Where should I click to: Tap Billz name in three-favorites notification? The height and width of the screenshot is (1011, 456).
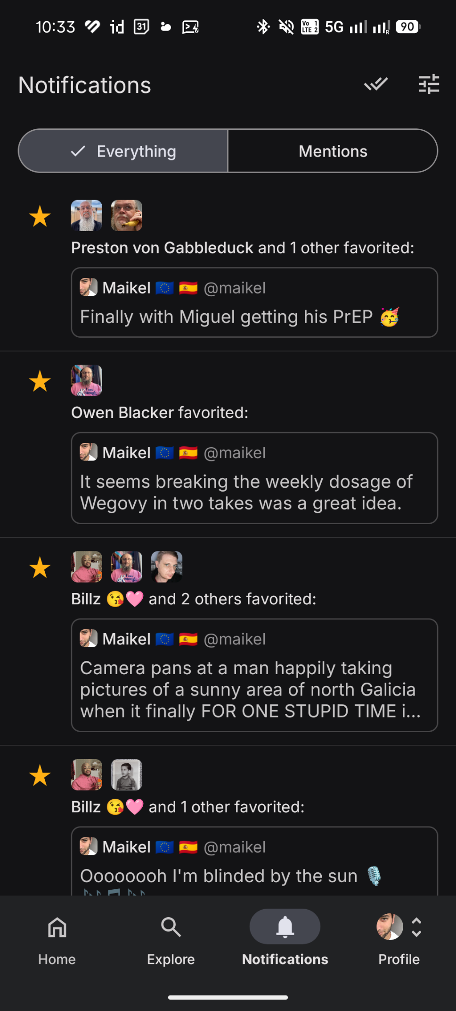[86, 599]
